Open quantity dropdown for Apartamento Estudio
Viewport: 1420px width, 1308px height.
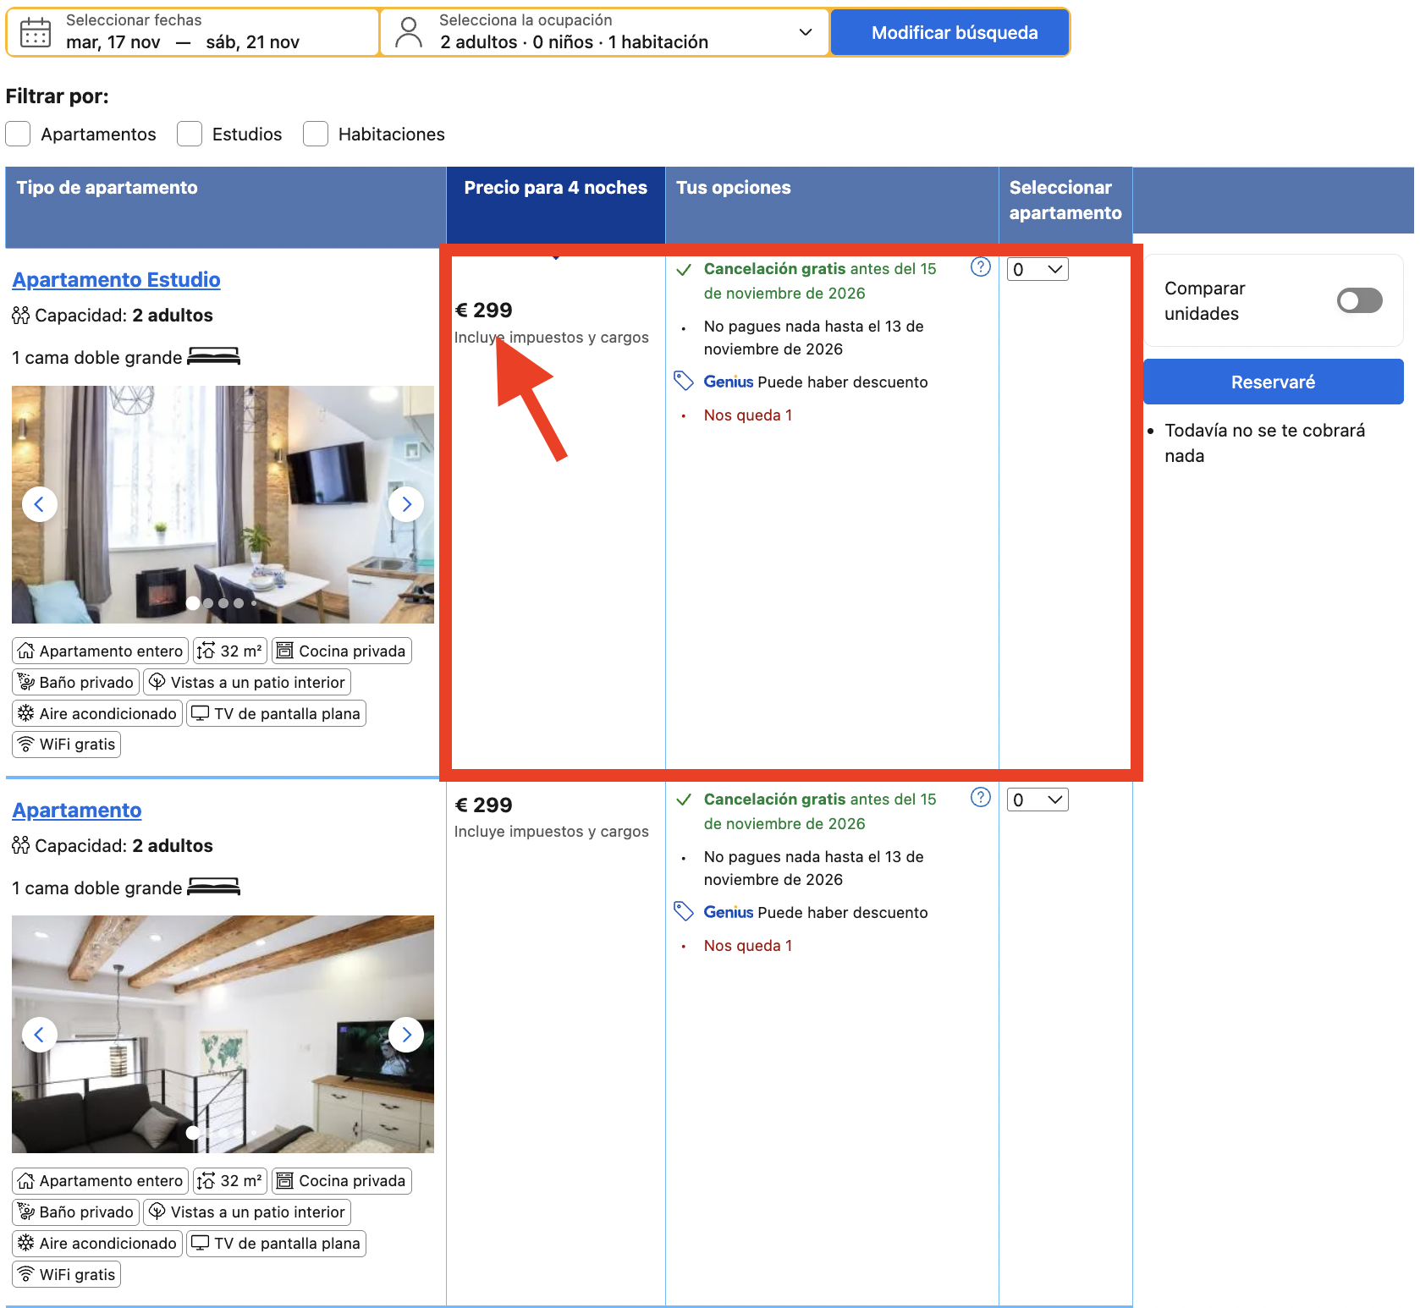point(1037,269)
